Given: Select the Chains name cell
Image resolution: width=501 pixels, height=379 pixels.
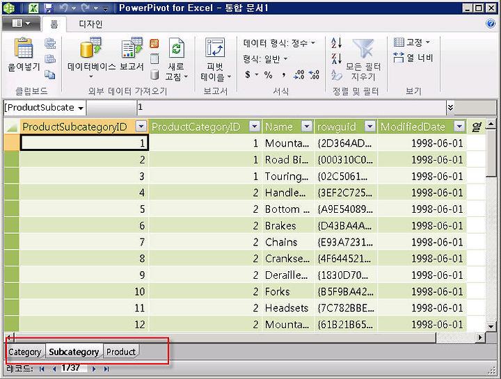Looking at the screenshot, I should click(288, 242).
